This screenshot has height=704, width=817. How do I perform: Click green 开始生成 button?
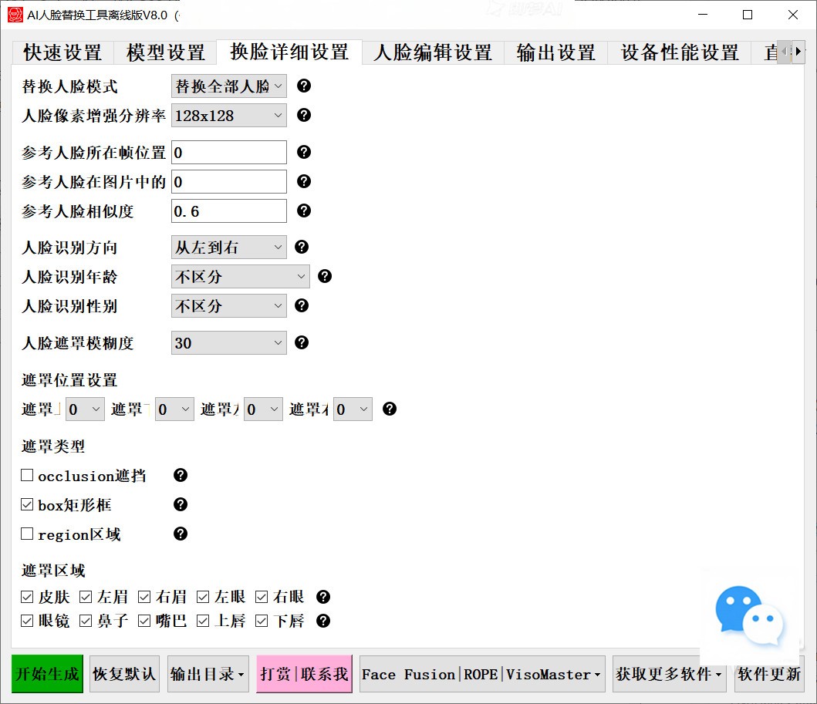tap(47, 674)
